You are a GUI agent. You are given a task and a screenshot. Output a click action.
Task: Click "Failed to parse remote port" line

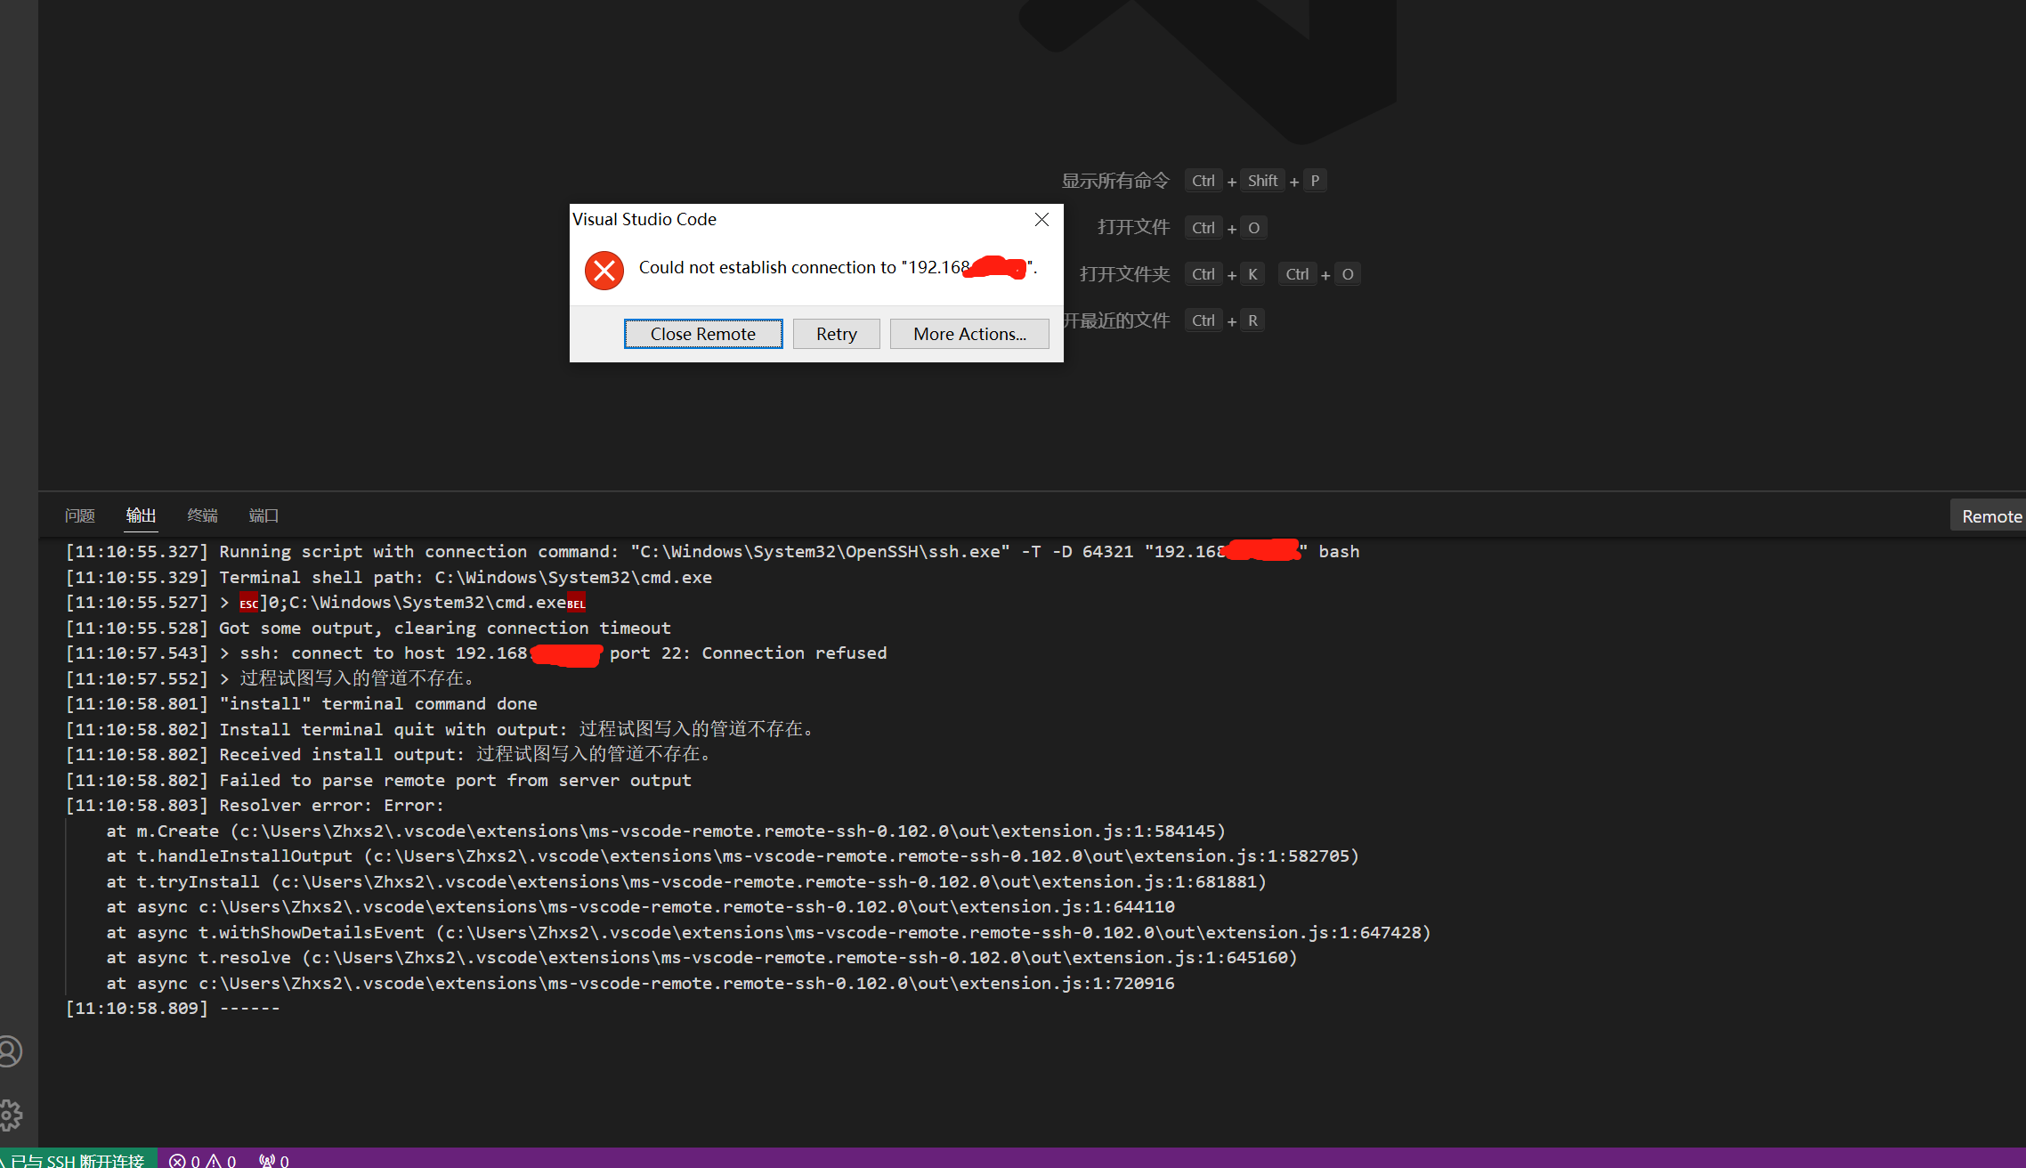point(379,780)
